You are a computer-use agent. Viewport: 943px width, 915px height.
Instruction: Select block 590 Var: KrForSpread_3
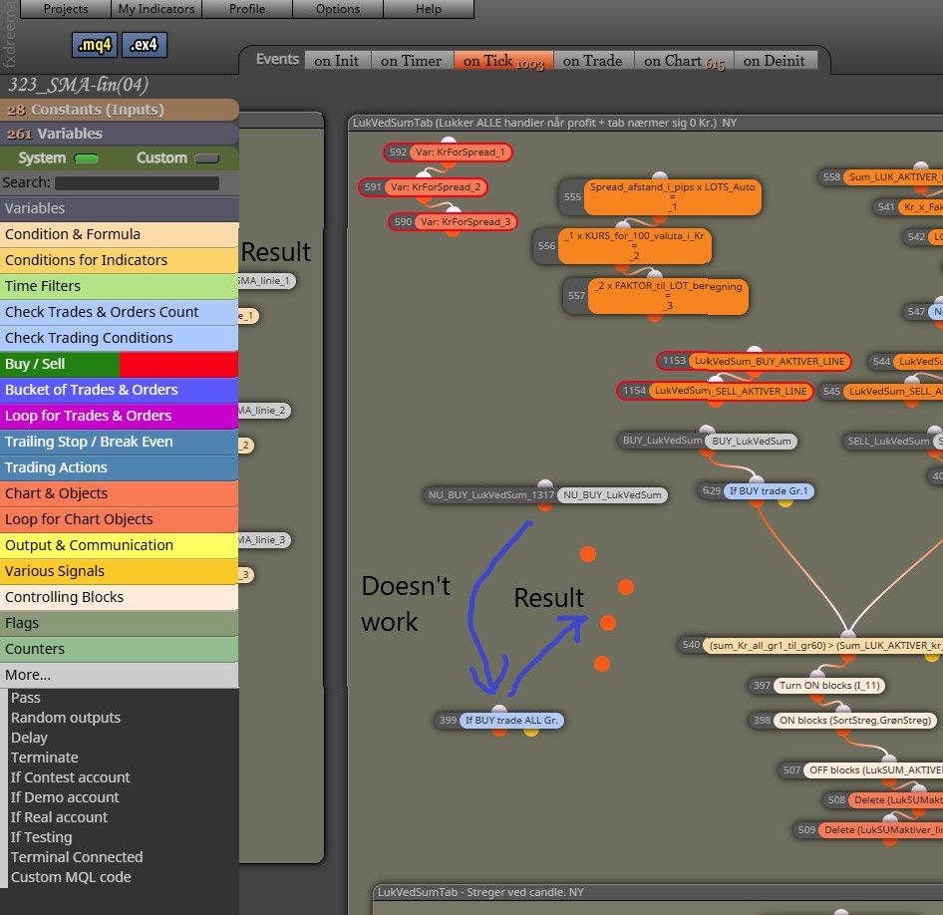[453, 222]
